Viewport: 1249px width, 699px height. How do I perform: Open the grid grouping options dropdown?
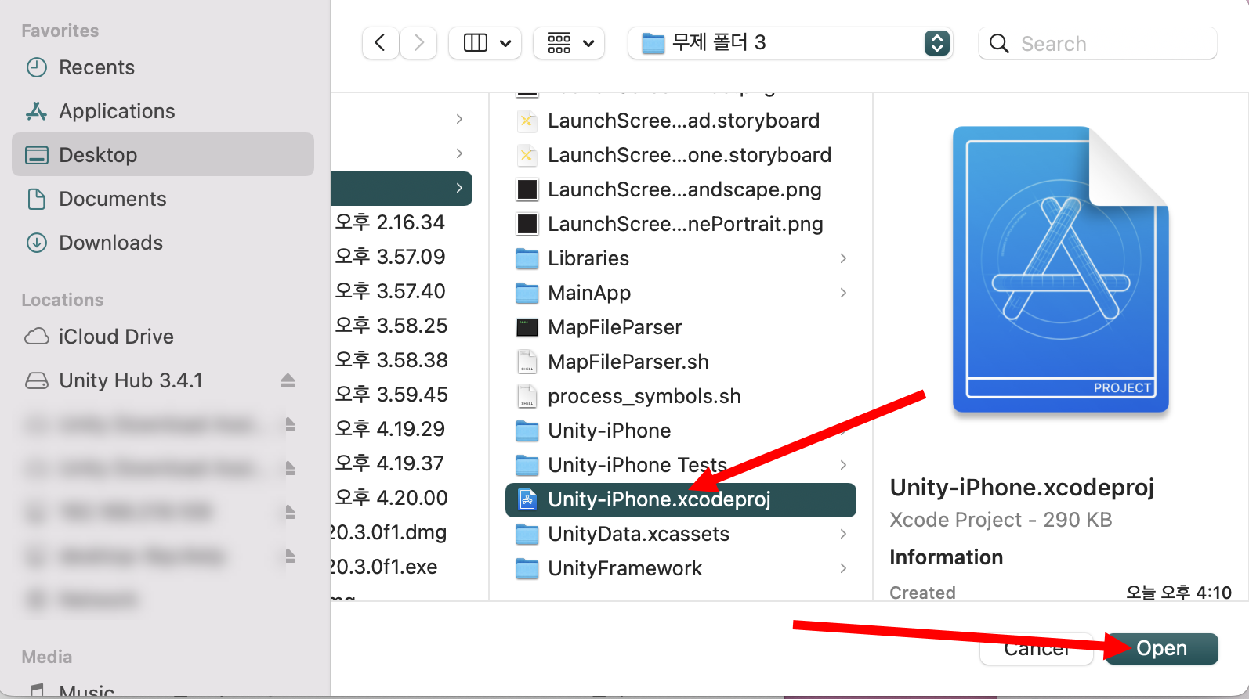(x=570, y=42)
